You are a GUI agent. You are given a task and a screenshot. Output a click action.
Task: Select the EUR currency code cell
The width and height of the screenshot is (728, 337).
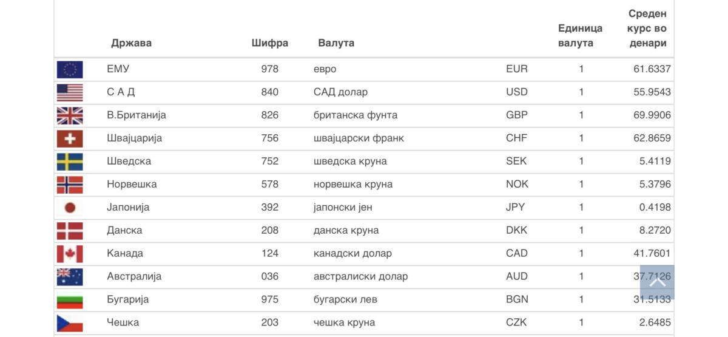click(517, 69)
